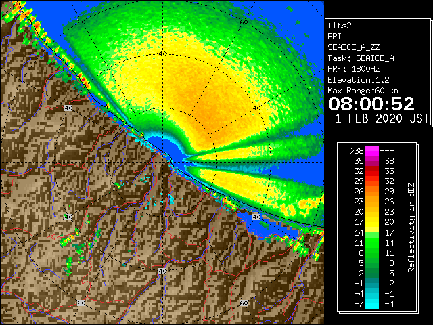
Task: Click the "Max Range:60 km" text
Action: [363, 91]
